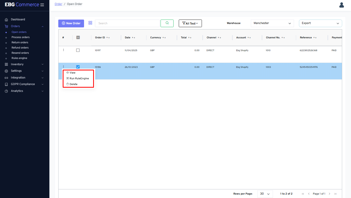Open three-dot actions menu for order 10197
Image resolution: width=351 pixels, height=198 pixels.
(x=63, y=50)
